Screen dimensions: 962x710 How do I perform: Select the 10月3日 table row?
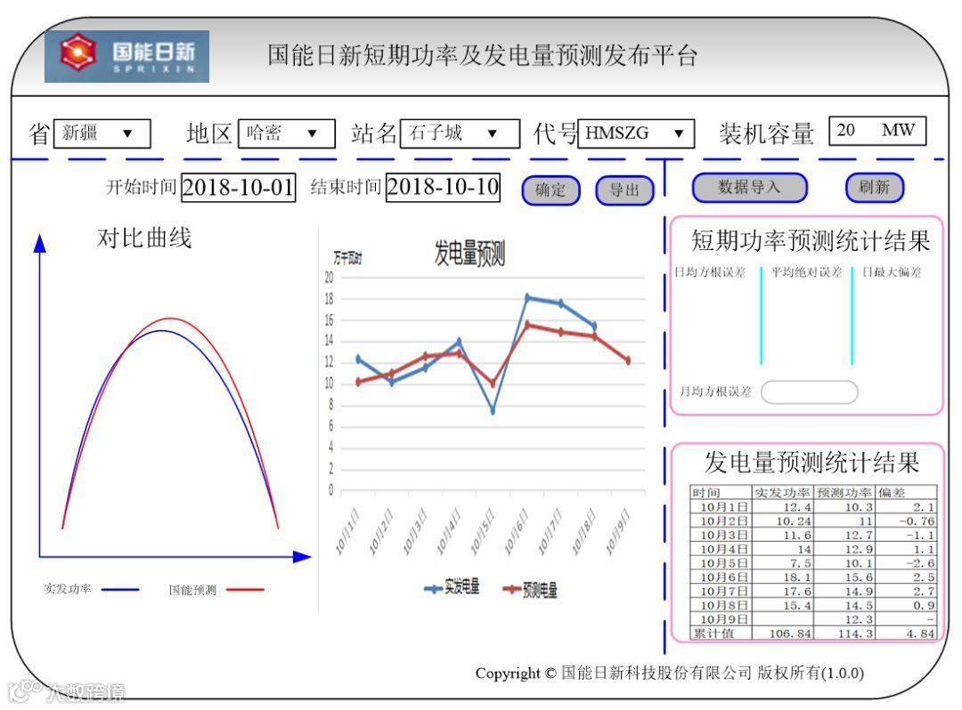[813, 535]
